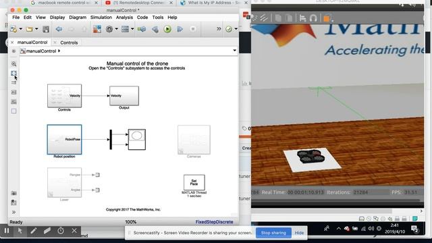Open the Tools menu
Image resolution: width=432 pixels, height=243 pixels.
[158, 18]
